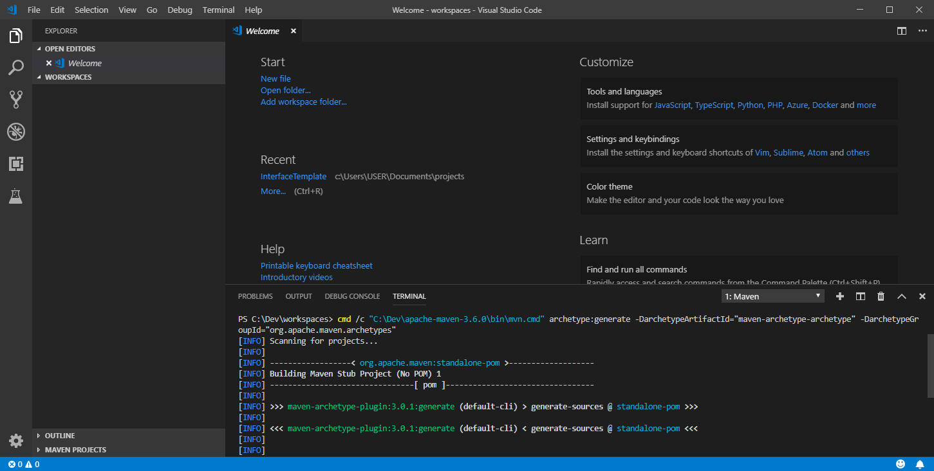Open the Terminal menu
Viewport: 934px width, 471px height.
(x=218, y=10)
